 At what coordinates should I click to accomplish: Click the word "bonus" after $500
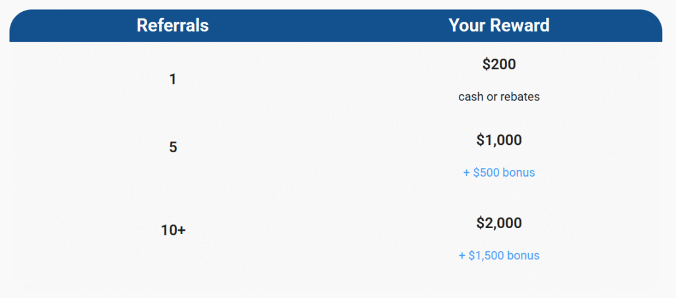tap(520, 173)
